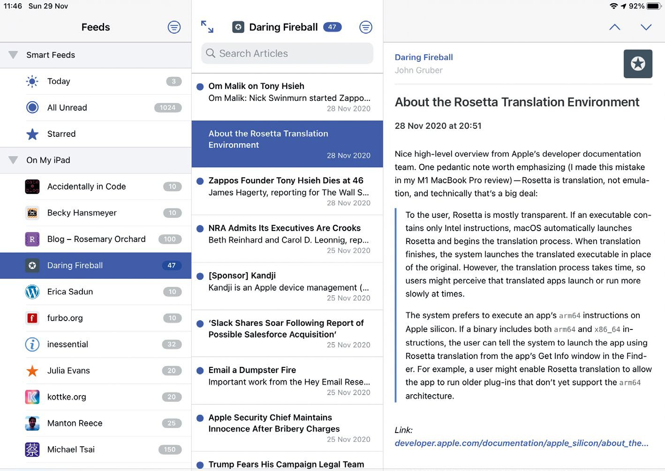Tap the Starred star icon
Viewport: 665px width, 471px height.
pyautogui.click(x=32, y=134)
